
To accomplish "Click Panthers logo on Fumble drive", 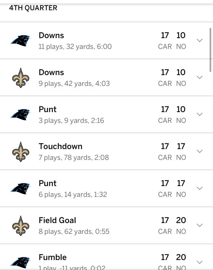I will coord(20,262).
